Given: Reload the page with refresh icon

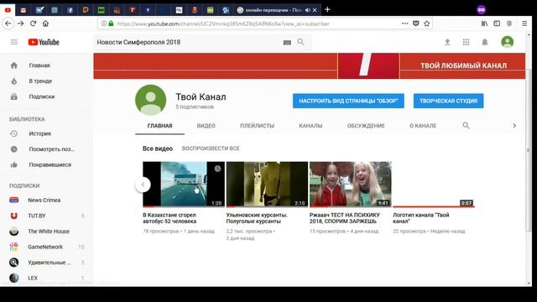Looking at the screenshot, I should coord(34,23).
